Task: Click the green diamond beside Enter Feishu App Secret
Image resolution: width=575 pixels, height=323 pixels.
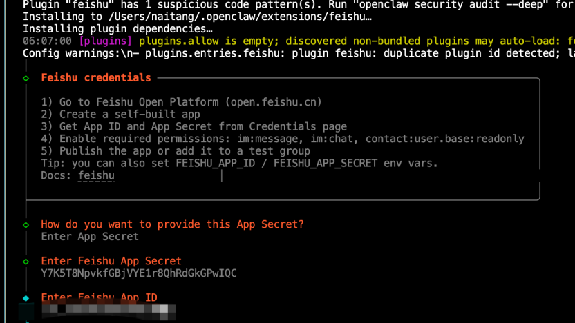Action: click(x=26, y=262)
